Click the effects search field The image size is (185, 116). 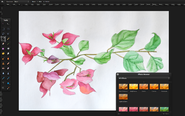pos(139,114)
